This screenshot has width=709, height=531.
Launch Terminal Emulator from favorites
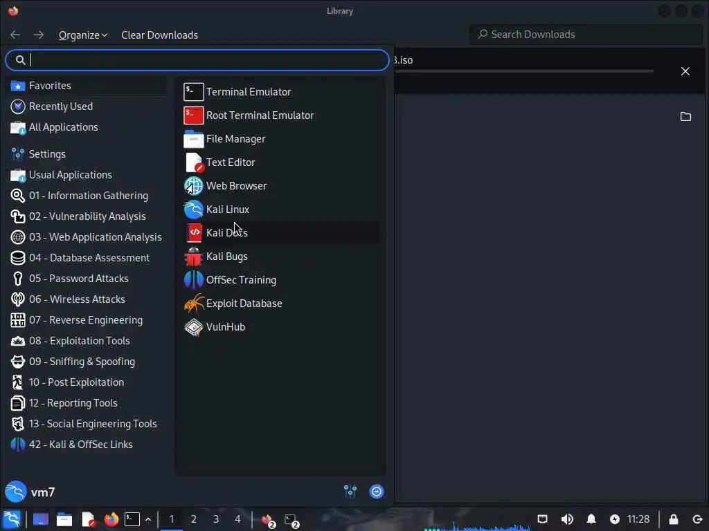(280, 92)
